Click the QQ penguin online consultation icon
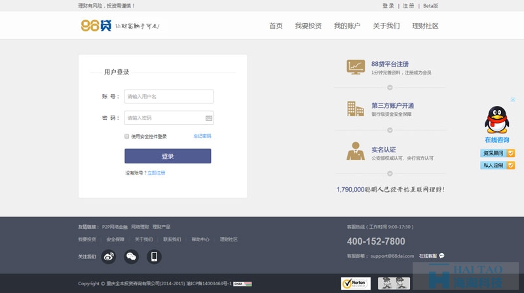Image resolution: width=524 pixels, height=293 pixels. [497, 120]
